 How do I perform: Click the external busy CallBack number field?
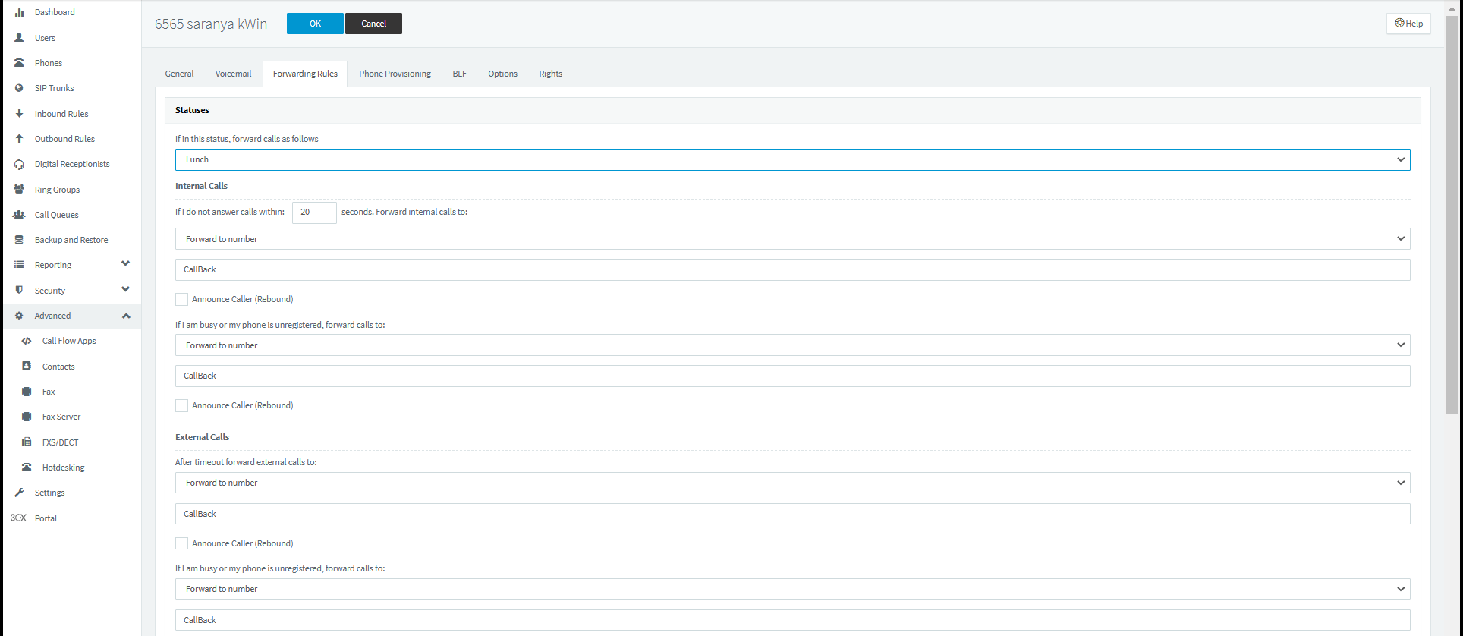pyautogui.click(x=793, y=620)
